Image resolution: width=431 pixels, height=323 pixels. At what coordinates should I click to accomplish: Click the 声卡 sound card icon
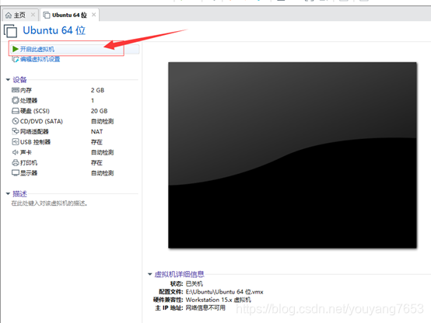click(x=16, y=152)
